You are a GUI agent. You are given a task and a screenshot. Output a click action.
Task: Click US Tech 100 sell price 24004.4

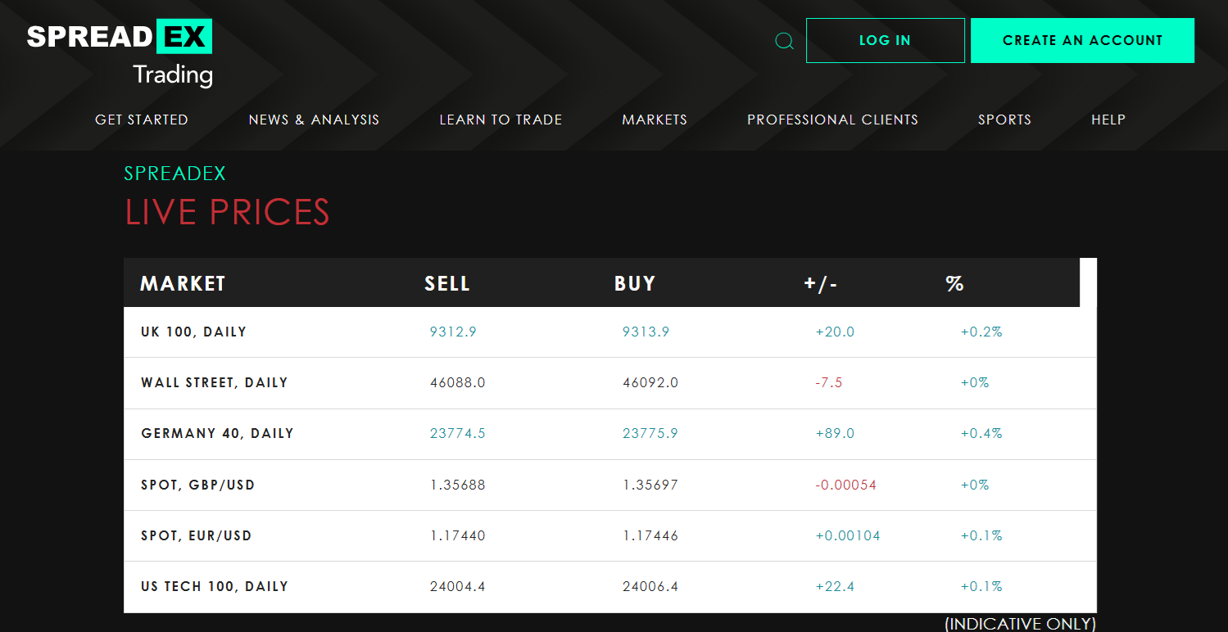(x=458, y=587)
